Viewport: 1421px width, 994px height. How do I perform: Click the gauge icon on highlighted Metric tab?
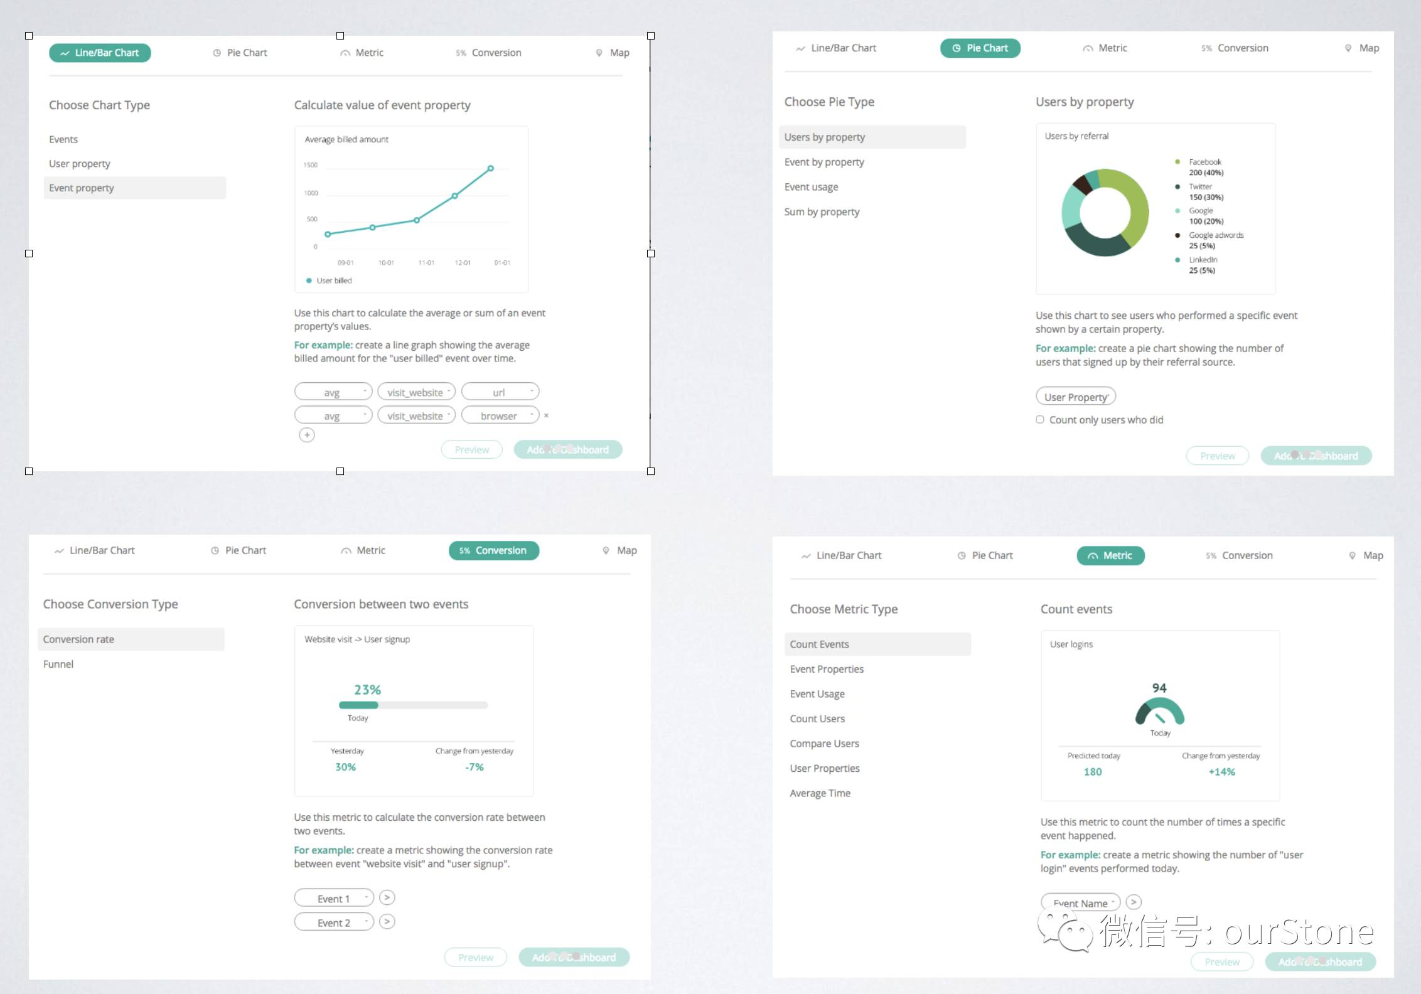(x=1093, y=556)
